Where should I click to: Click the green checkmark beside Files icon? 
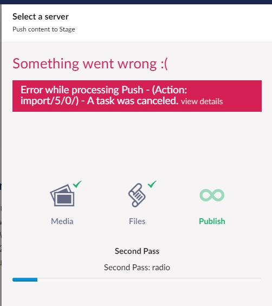152,184
